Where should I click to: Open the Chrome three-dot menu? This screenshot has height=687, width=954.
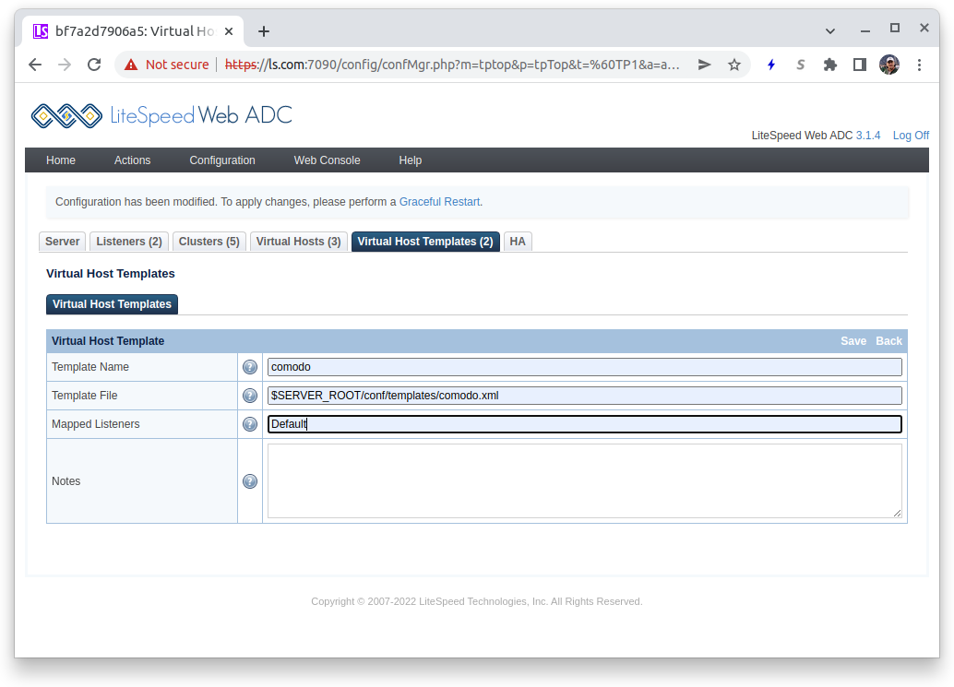coord(919,65)
